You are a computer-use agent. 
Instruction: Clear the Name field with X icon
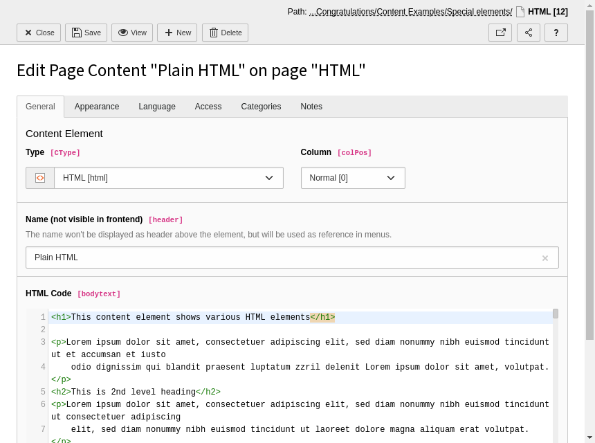(544, 258)
